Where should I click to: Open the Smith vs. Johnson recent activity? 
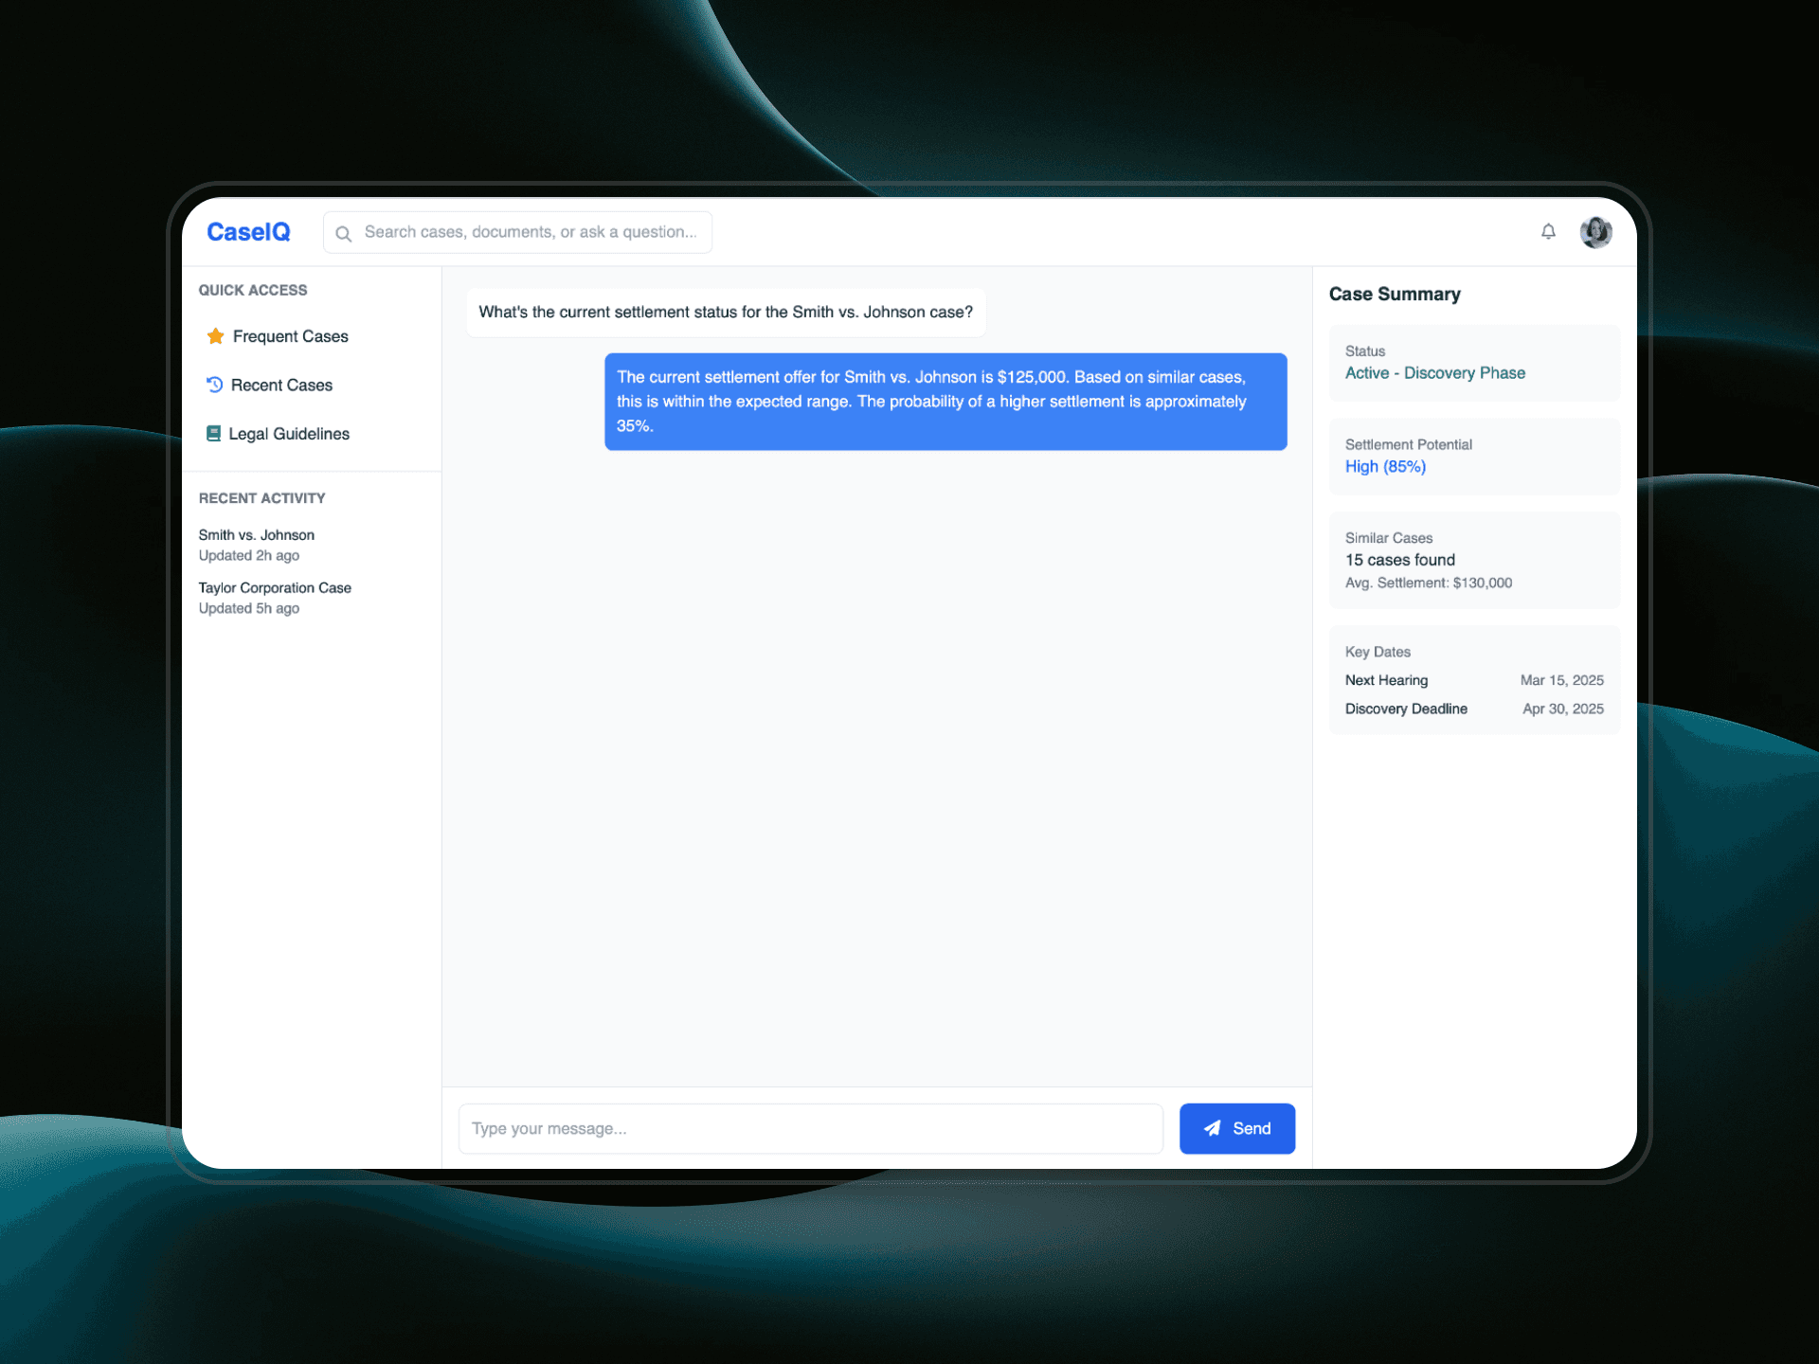(257, 545)
